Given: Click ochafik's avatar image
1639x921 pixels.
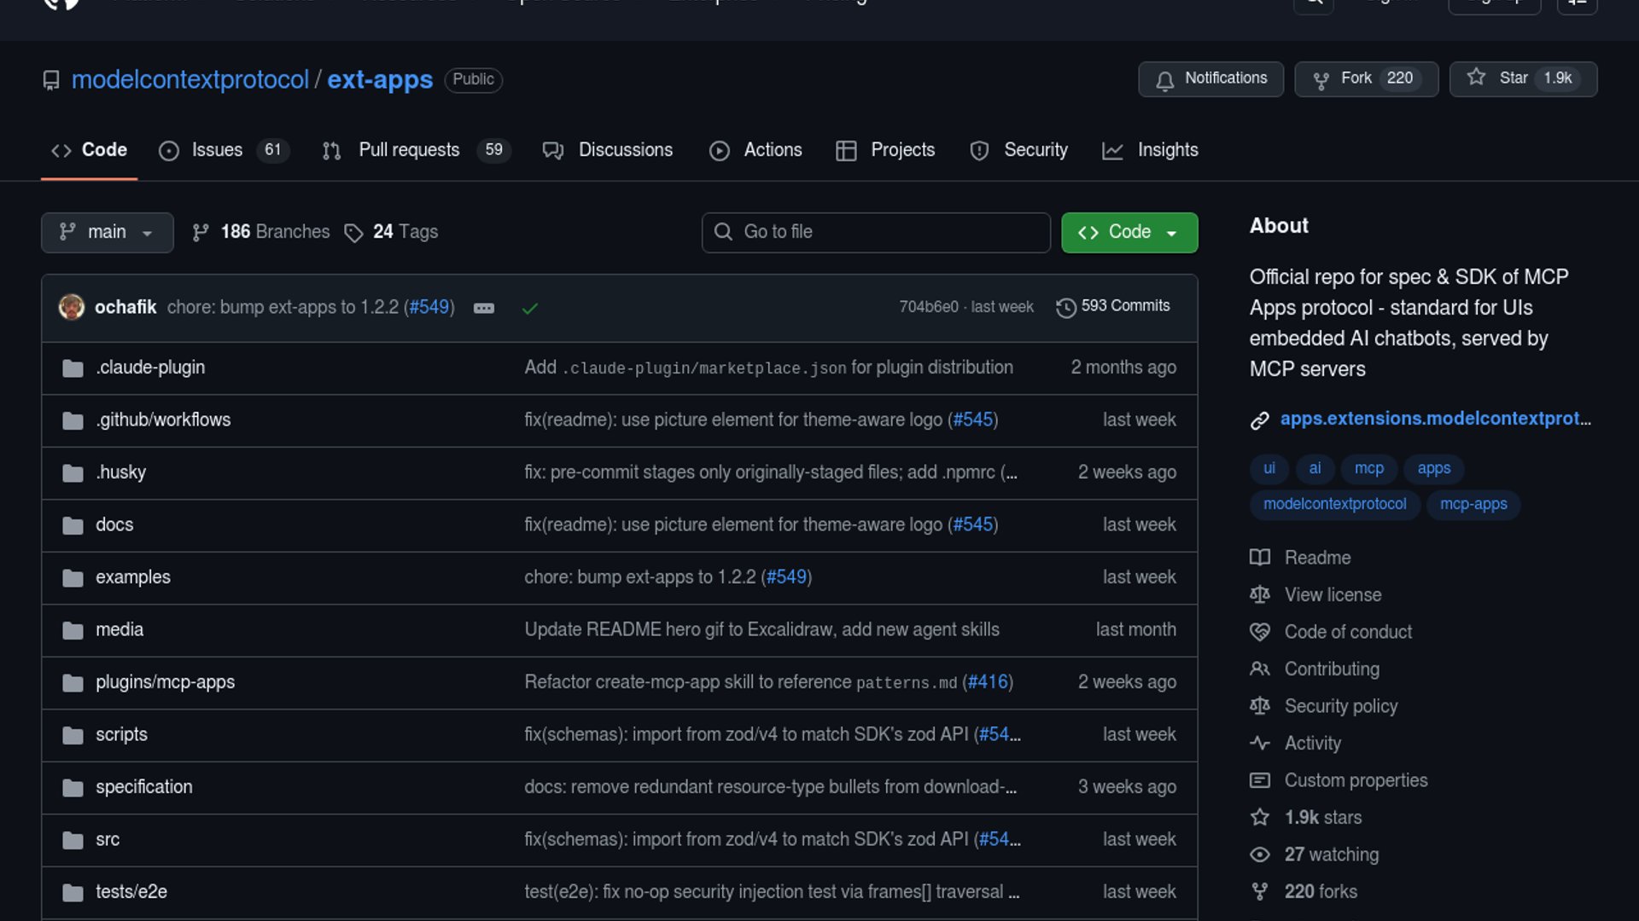Looking at the screenshot, I should pos(72,307).
